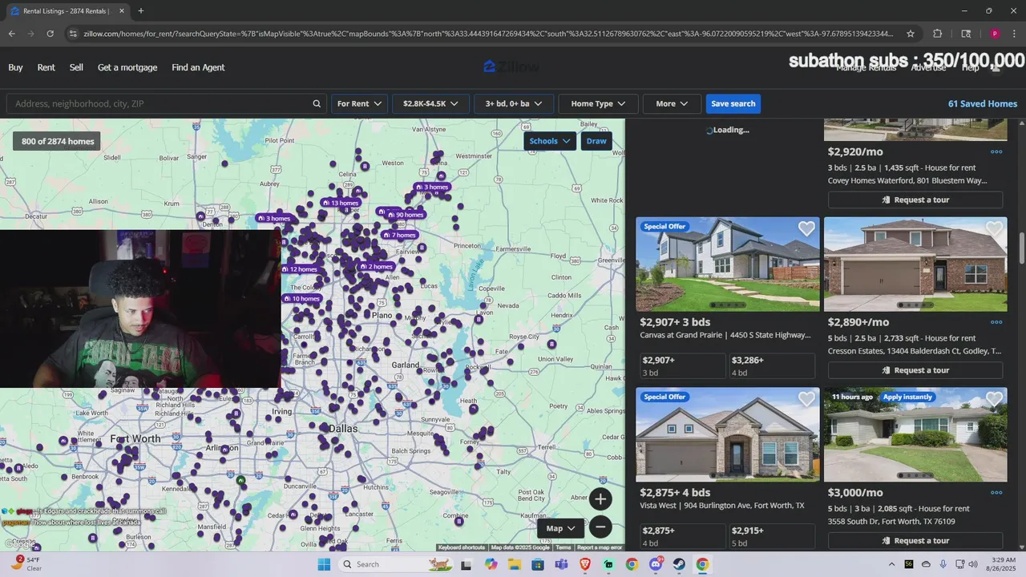Save Canvas at Grand Prairie with heart
The width and height of the screenshot is (1026, 577).
(x=806, y=229)
